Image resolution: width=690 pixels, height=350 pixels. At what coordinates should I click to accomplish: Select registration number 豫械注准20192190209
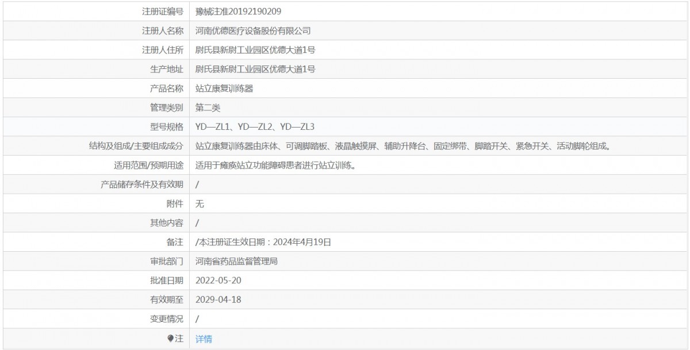click(x=238, y=11)
